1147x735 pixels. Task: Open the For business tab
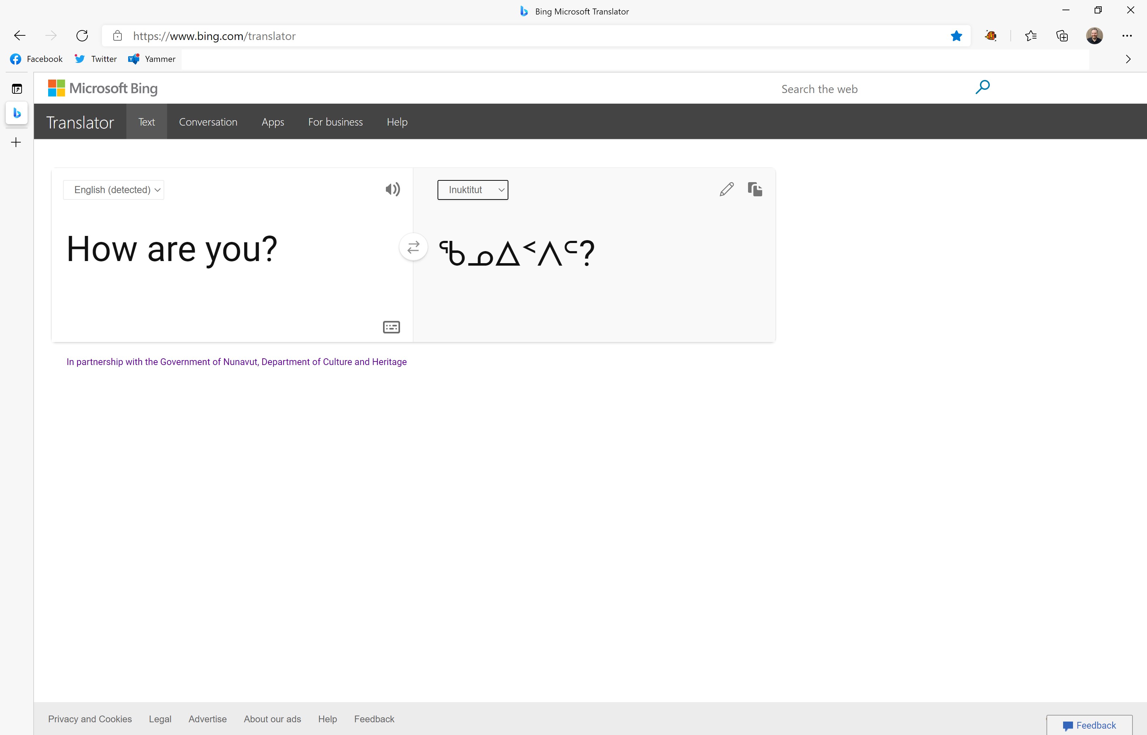[335, 122]
